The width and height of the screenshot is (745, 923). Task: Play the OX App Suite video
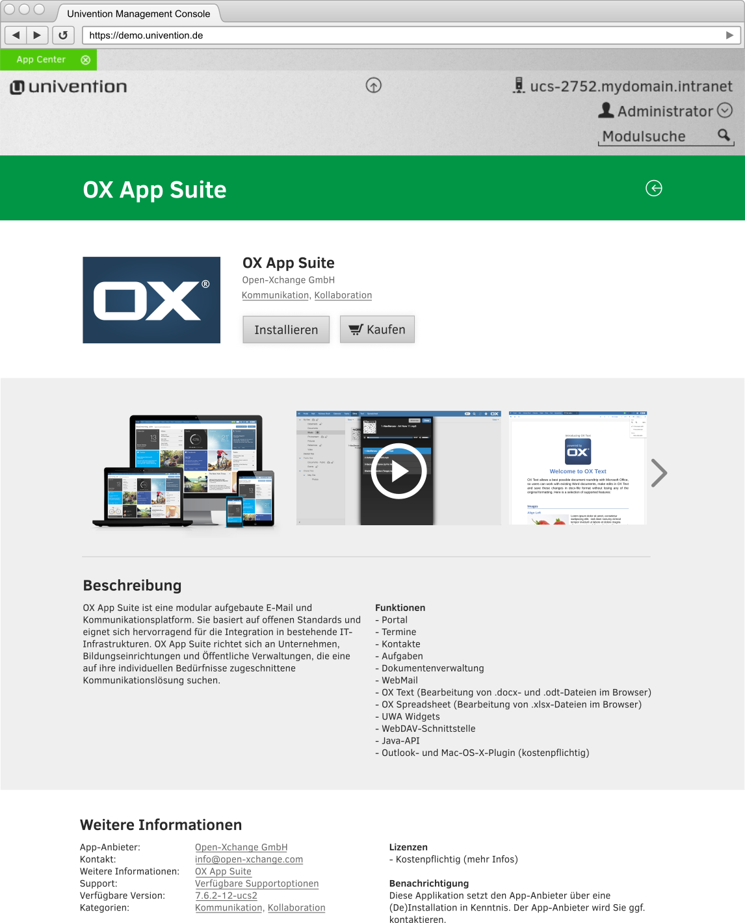click(399, 471)
